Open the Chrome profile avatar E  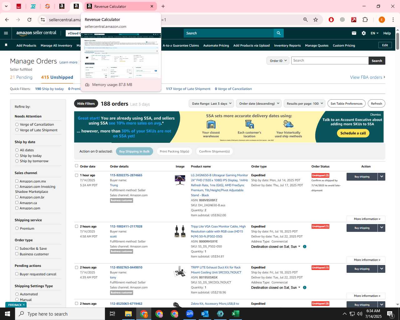coord(382,20)
